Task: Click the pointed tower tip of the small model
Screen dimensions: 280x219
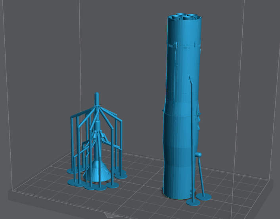Action: [x=96, y=96]
